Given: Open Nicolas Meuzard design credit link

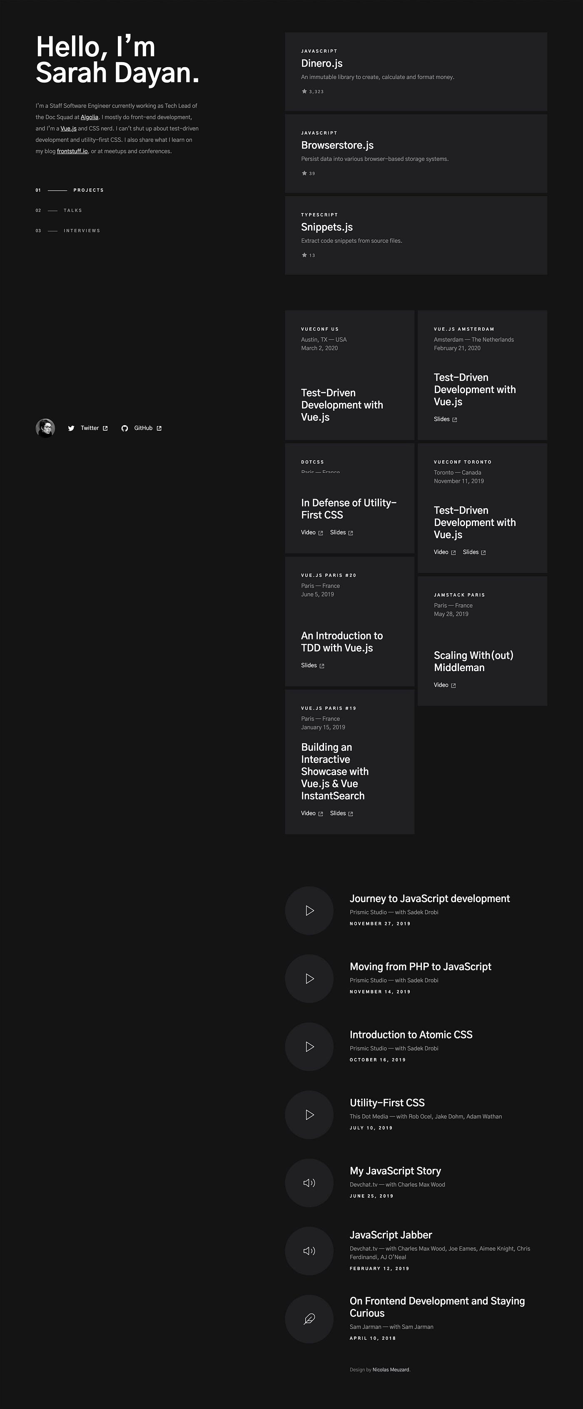Looking at the screenshot, I should 391,1370.
